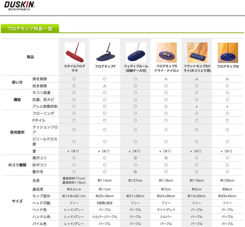The height and width of the screenshot is (227, 245).
Task: Click the double-circle for フロアモップS 綿ボコリ
Action: pyautogui.click(x=166, y=158)
